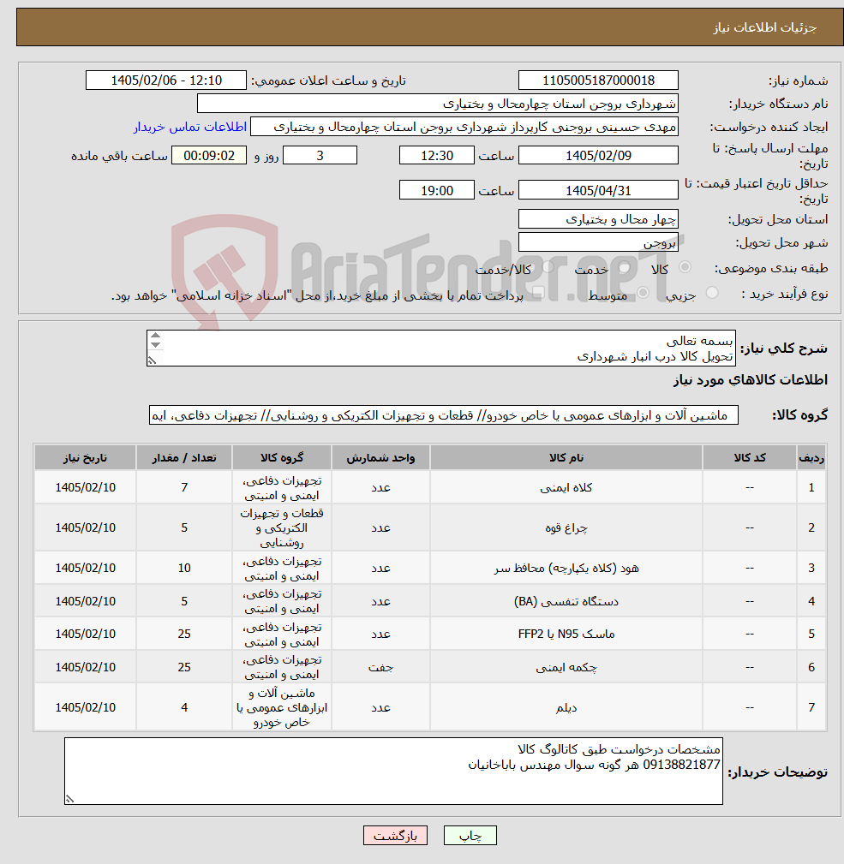The image size is (844, 864).
Task: Click the تاریخ نیاز column header
Action: (85, 457)
